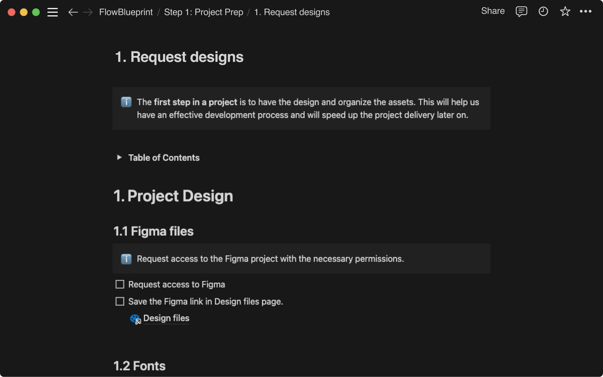Open the Design files page link
This screenshot has height=377, width=603.
coord(166,318)
